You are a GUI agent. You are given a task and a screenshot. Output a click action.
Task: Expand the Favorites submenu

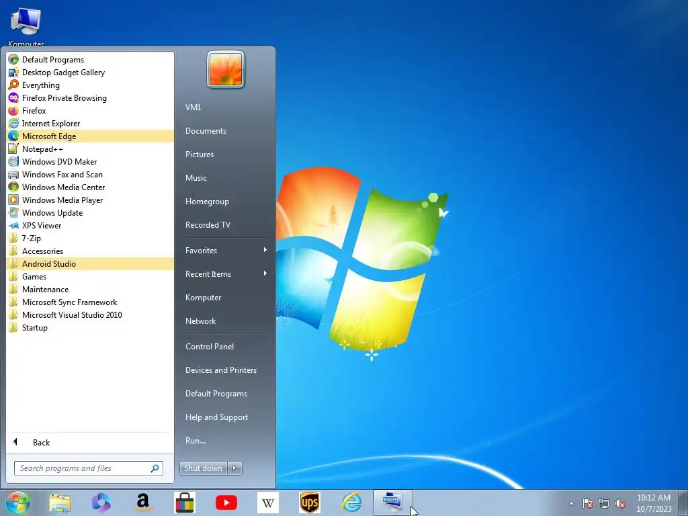226,251
